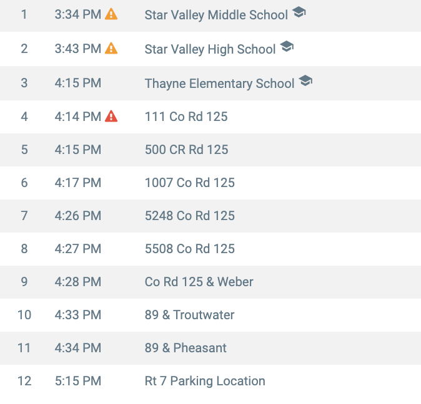The width and height of the screenshot is (421, 404).
Task: Select stop 111 Co Rd 125
Action: [186, 117]
